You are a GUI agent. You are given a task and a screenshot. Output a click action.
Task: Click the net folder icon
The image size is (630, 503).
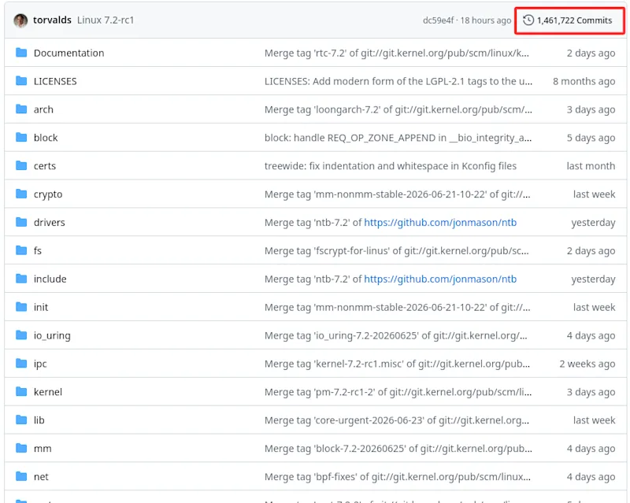point(21,476)
